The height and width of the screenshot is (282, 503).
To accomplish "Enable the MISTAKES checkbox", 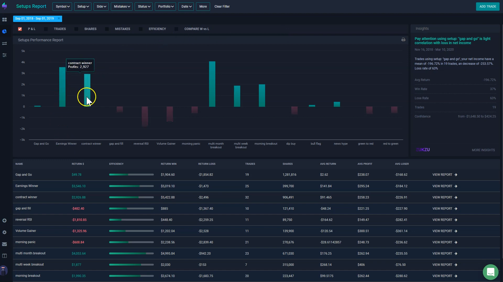I will click(x=107, y=29).
